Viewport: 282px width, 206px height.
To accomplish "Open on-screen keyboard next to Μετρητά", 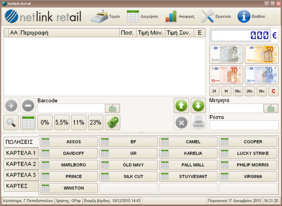I will (271, 108).
